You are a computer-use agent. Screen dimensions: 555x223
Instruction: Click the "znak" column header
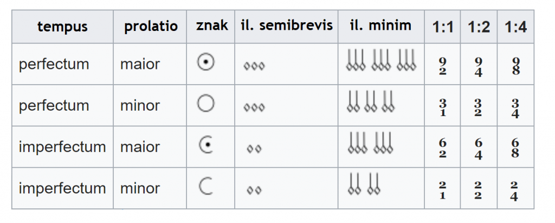coord(211,26)
